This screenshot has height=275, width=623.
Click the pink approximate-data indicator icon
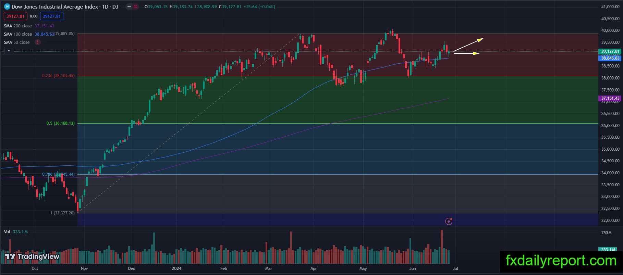tap(136, 7)
